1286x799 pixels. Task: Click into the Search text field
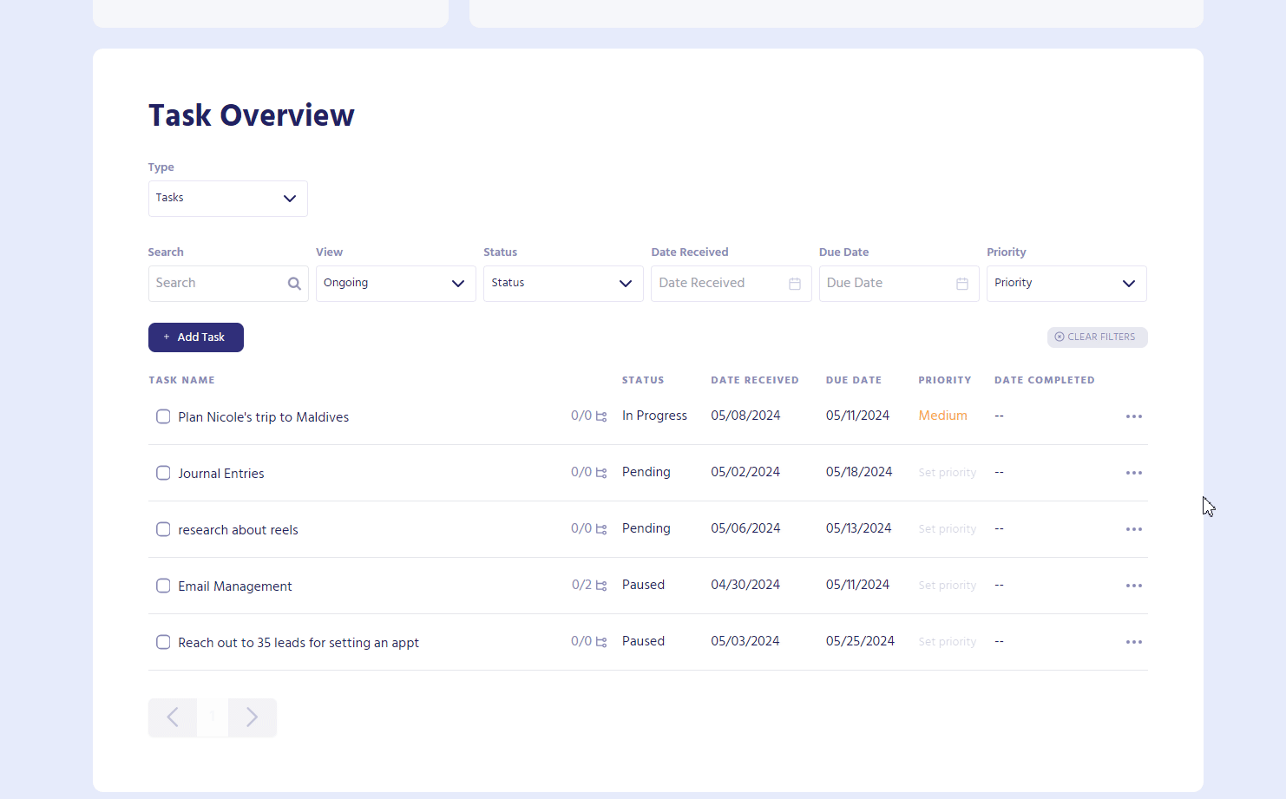pyautogui.click(x=217, y=284)
